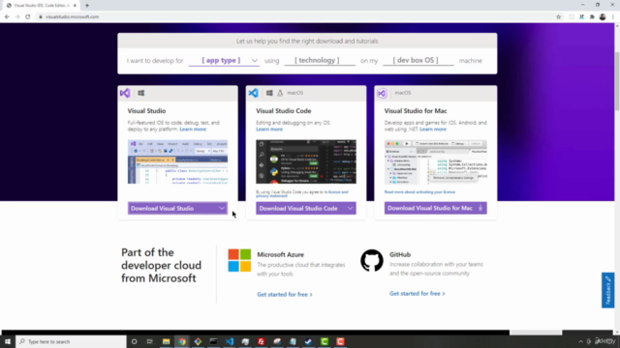Go back using the browser back arrow
The image size is (620, 348).
[7, 16]
